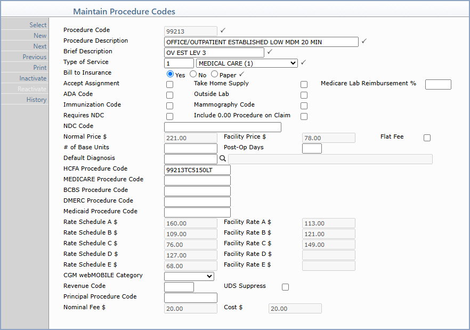Click the HCFA Procedure Code field
The image size is (470, 330).
(198, 170)
